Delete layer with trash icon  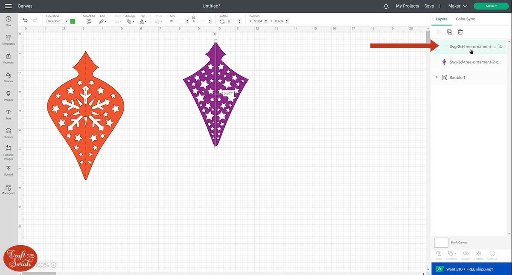[x=460, y=32]
